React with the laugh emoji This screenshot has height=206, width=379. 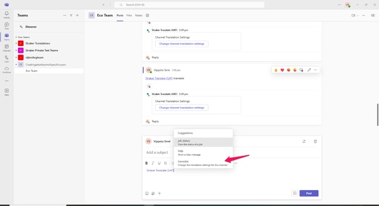288,70
